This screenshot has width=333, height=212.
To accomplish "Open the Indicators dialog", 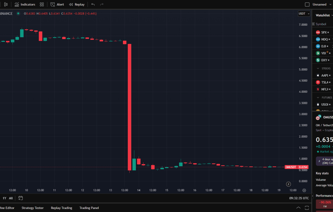I will pyautogui.click(x=25, y=4).
